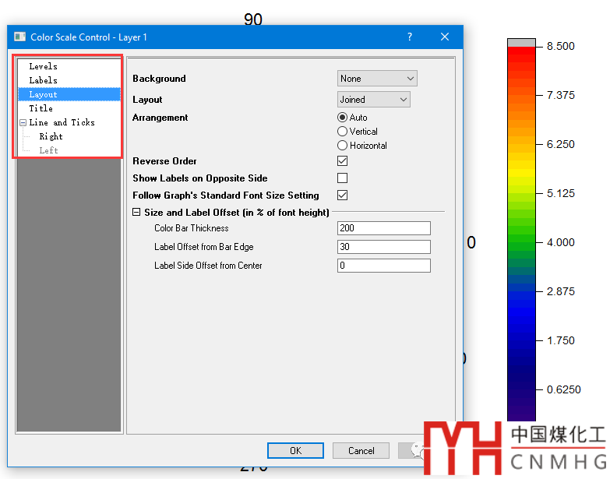Open the Layout Joined dropdown
The height and width of the screenshot is (479, 610).
click(374, 100)
